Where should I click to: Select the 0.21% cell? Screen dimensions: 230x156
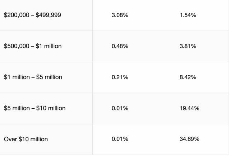click(x=120, y=77)
